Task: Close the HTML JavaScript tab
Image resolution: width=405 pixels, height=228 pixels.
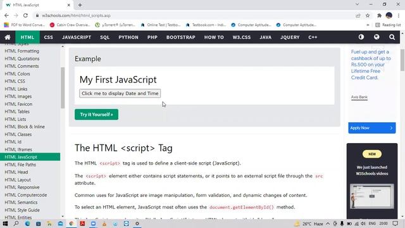Action: tap(69, 5)
